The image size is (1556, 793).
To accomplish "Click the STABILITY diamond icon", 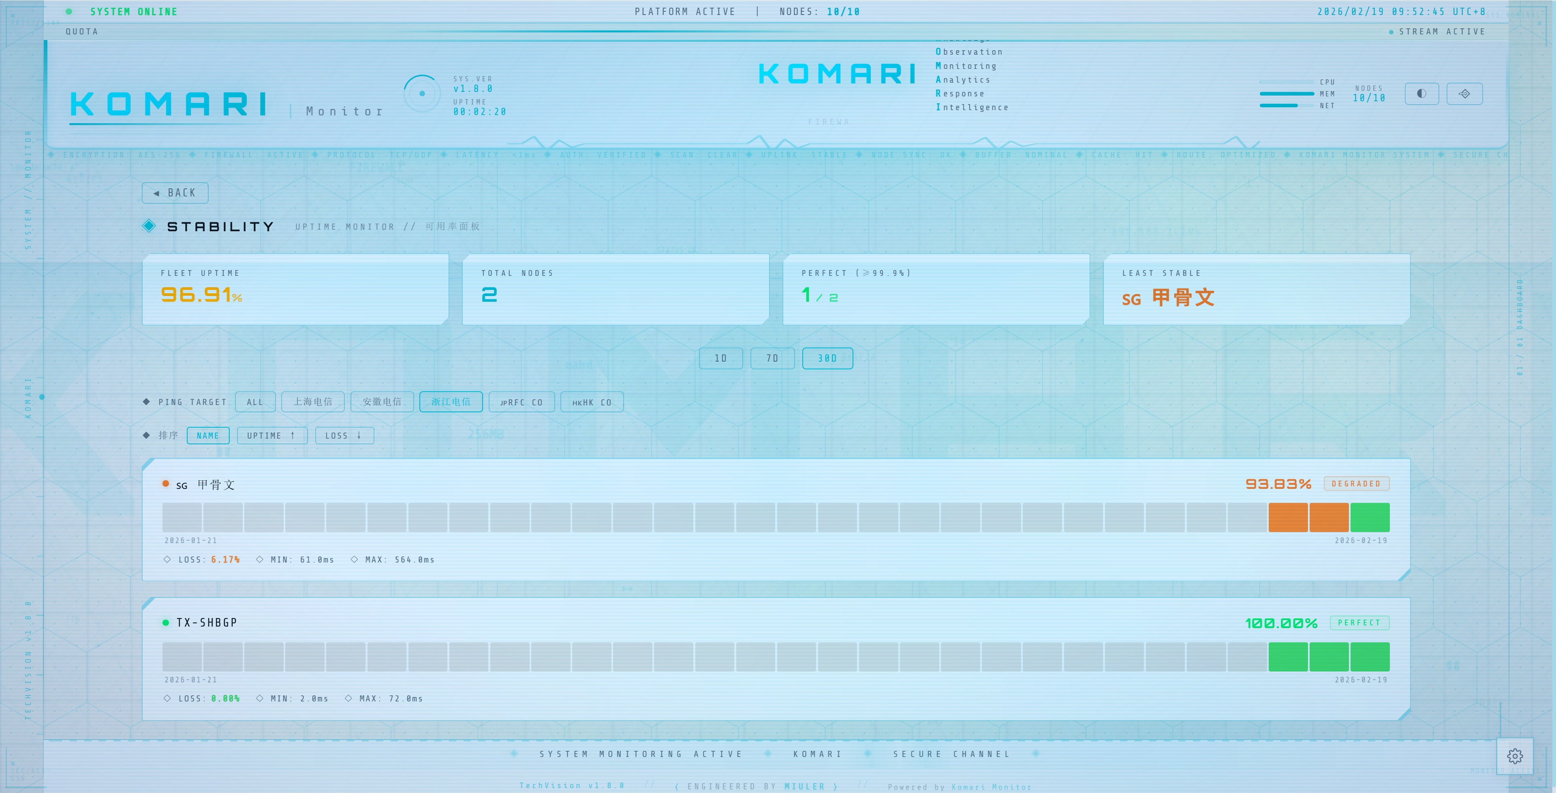I will [x=149, y=226].
